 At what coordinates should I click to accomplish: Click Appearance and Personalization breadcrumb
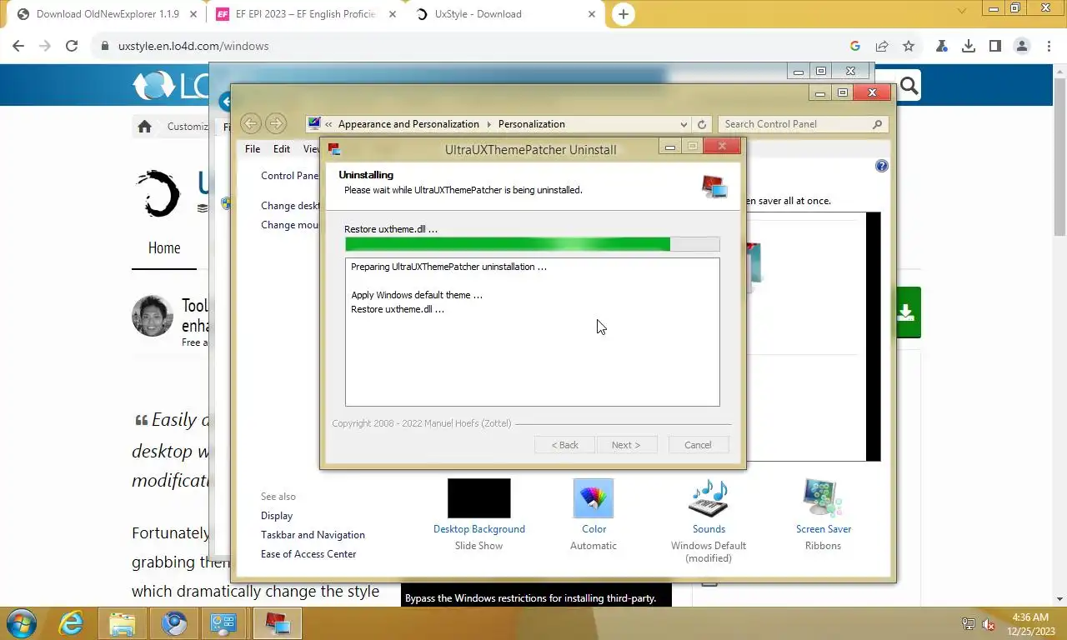pos(408,124)
